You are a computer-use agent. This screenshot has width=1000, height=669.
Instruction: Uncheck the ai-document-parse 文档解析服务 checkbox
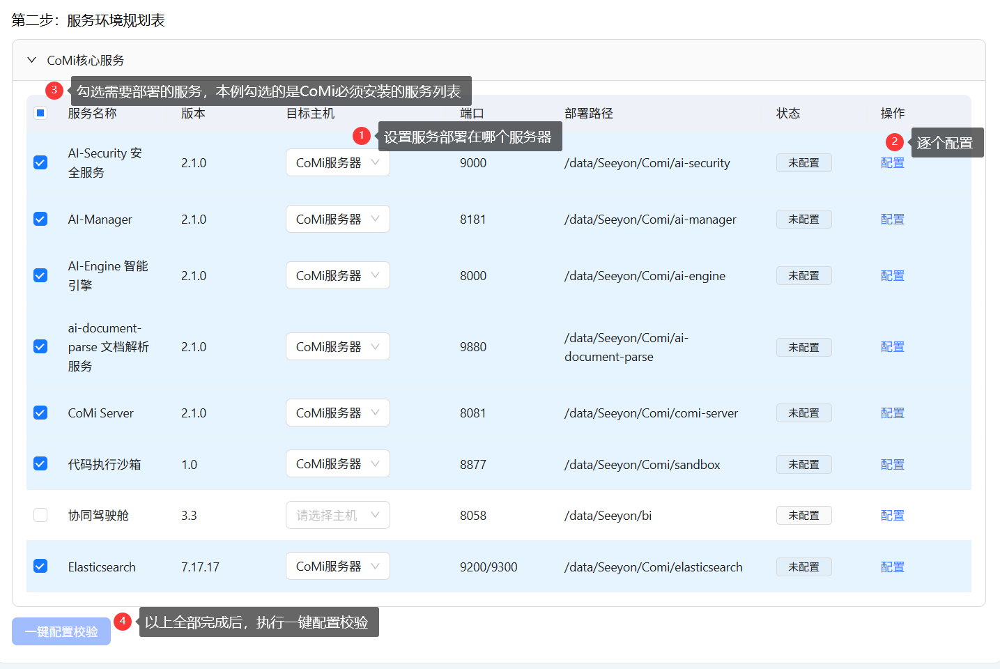point(40,346)
